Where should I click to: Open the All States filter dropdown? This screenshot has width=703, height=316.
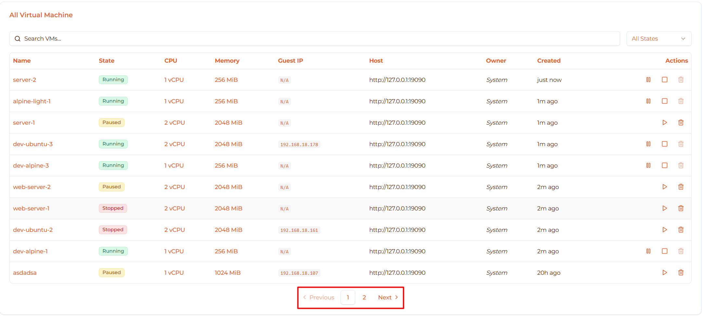658,38
